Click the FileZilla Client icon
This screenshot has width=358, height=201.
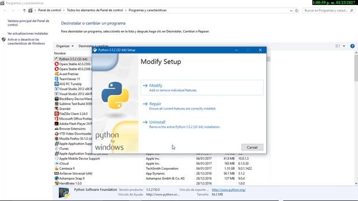pyautogui.click(x=56, y=114)
